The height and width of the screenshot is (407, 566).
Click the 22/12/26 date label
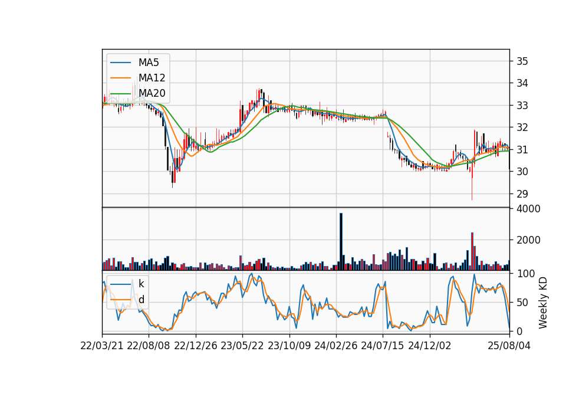[x=196, y=346]
